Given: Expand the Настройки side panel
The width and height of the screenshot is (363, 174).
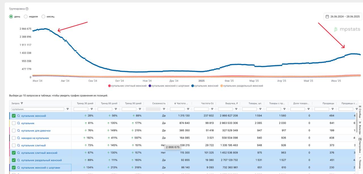Looking at the screenshot, I should 360,145.
